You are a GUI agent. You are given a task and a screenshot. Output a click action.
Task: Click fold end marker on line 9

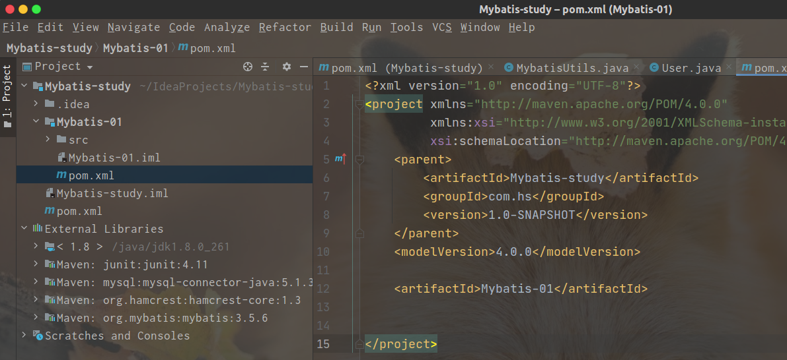(359, 233)
